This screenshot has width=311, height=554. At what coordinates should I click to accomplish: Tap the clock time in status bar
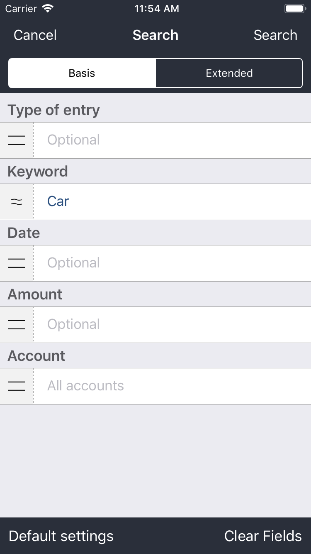click(157, 9)
